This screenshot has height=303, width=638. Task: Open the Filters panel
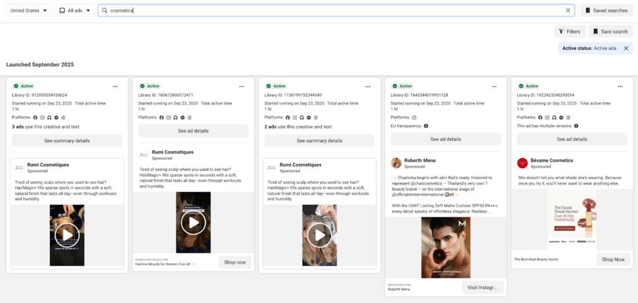pyautogui.click(x=569, y=31)
